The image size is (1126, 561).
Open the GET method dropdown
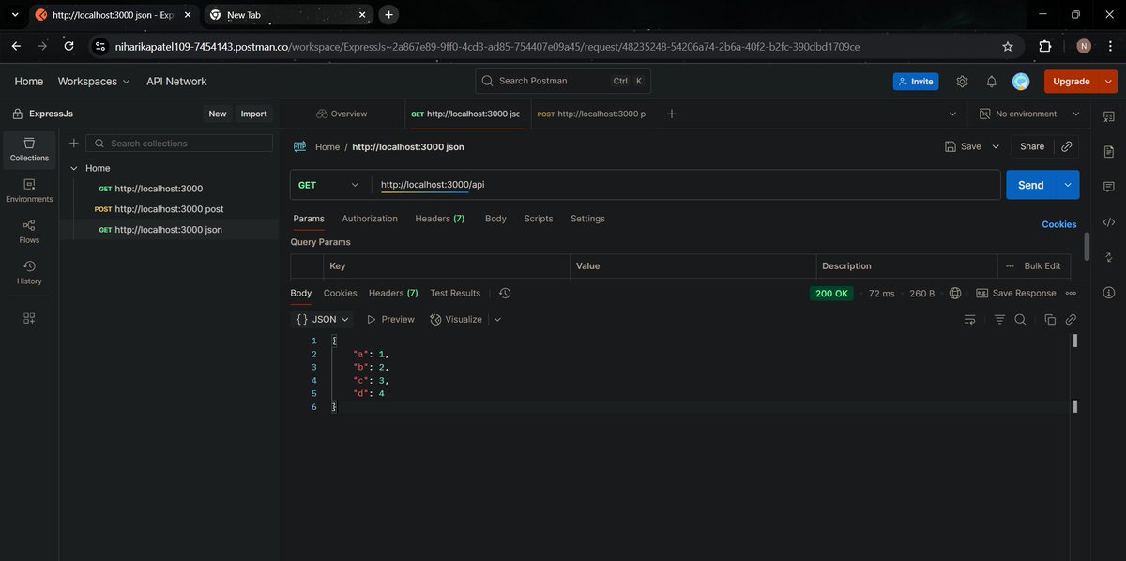click(x=329, y=185)
